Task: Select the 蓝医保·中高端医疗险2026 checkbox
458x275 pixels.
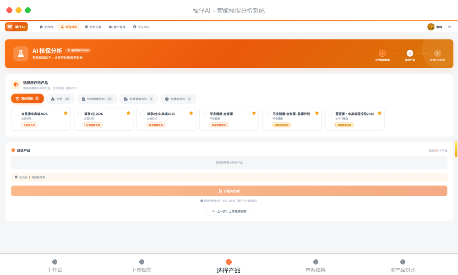Action: tap(331, 114)
